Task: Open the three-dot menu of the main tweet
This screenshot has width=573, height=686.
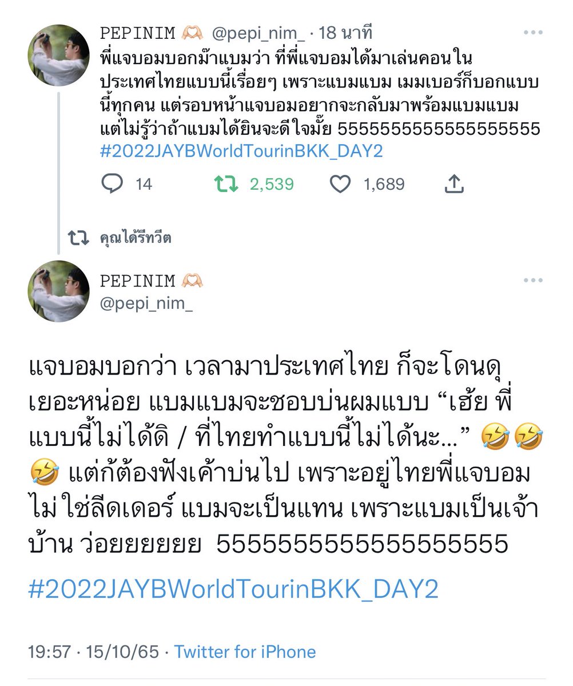Action: point(532,280)
